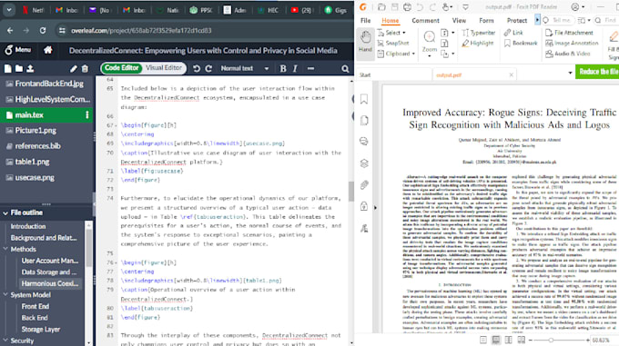
Task: Select the Foxit Typewriter tool
Action: 479,33
